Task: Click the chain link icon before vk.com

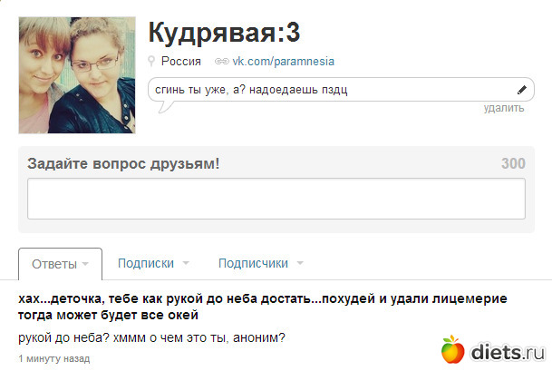Action: 222,62
